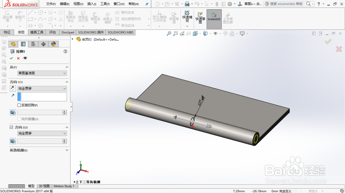Click the 自定义 units text in status bar
The image size is (345, 193).
313,191
